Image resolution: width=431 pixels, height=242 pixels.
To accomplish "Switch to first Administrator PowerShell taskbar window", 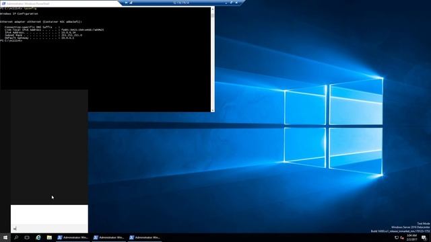I will click(x=73, y=237).
